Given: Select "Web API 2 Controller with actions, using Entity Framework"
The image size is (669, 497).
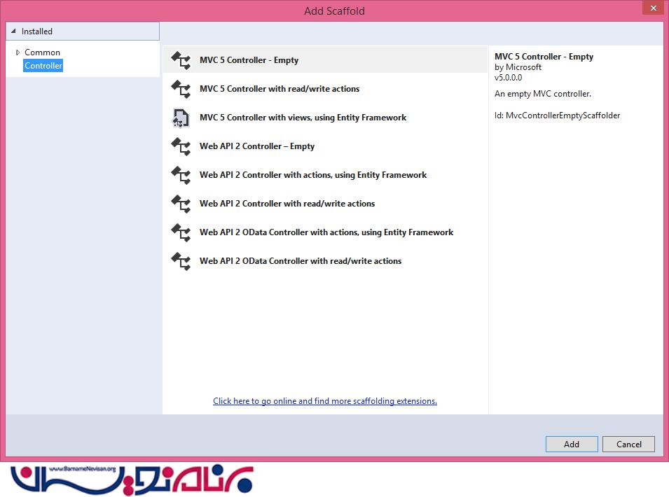Looking at the screenshot, I should pos(325,175).
